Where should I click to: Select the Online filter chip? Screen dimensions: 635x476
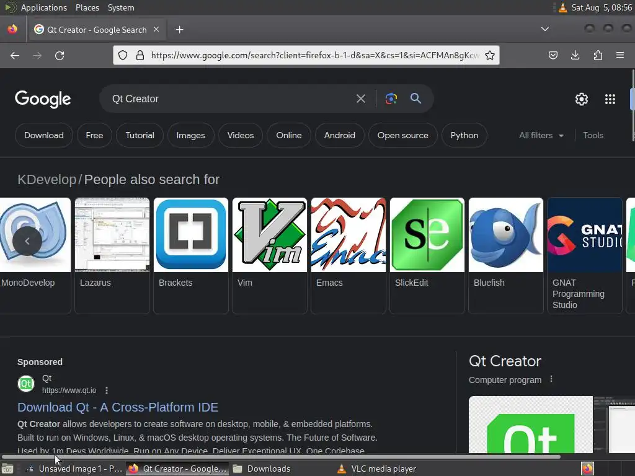click(x=289, y=135)
